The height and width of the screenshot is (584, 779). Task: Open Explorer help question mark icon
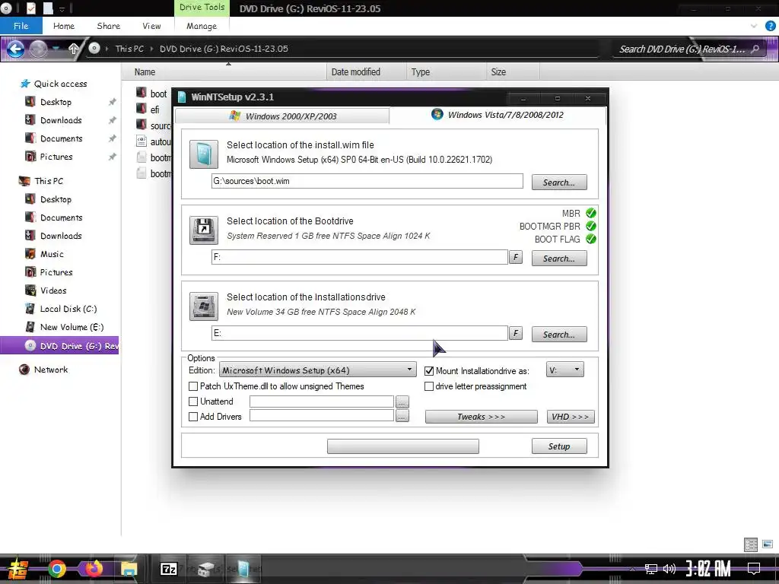[x=770, y=26]
